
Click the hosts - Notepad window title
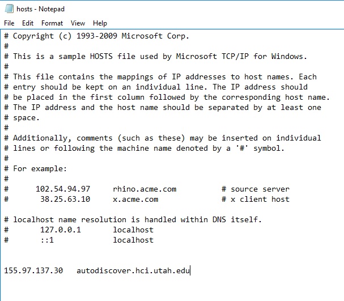(x=41, y=9)
